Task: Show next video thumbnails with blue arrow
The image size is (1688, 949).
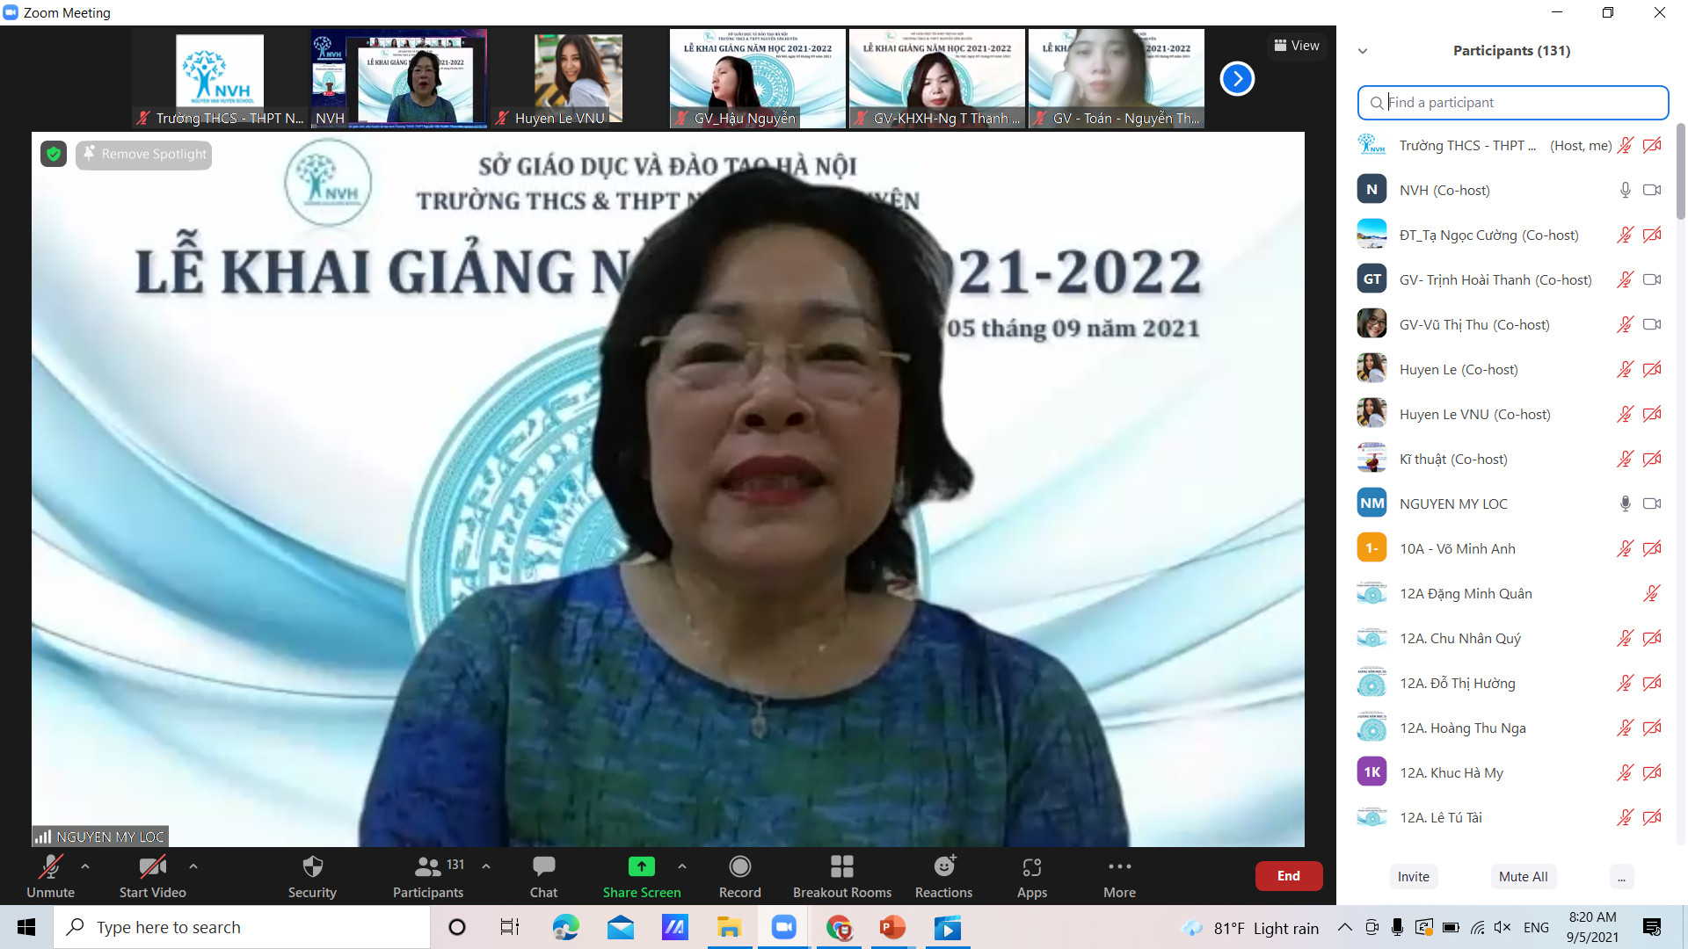Action: (x=1236, y=79)
